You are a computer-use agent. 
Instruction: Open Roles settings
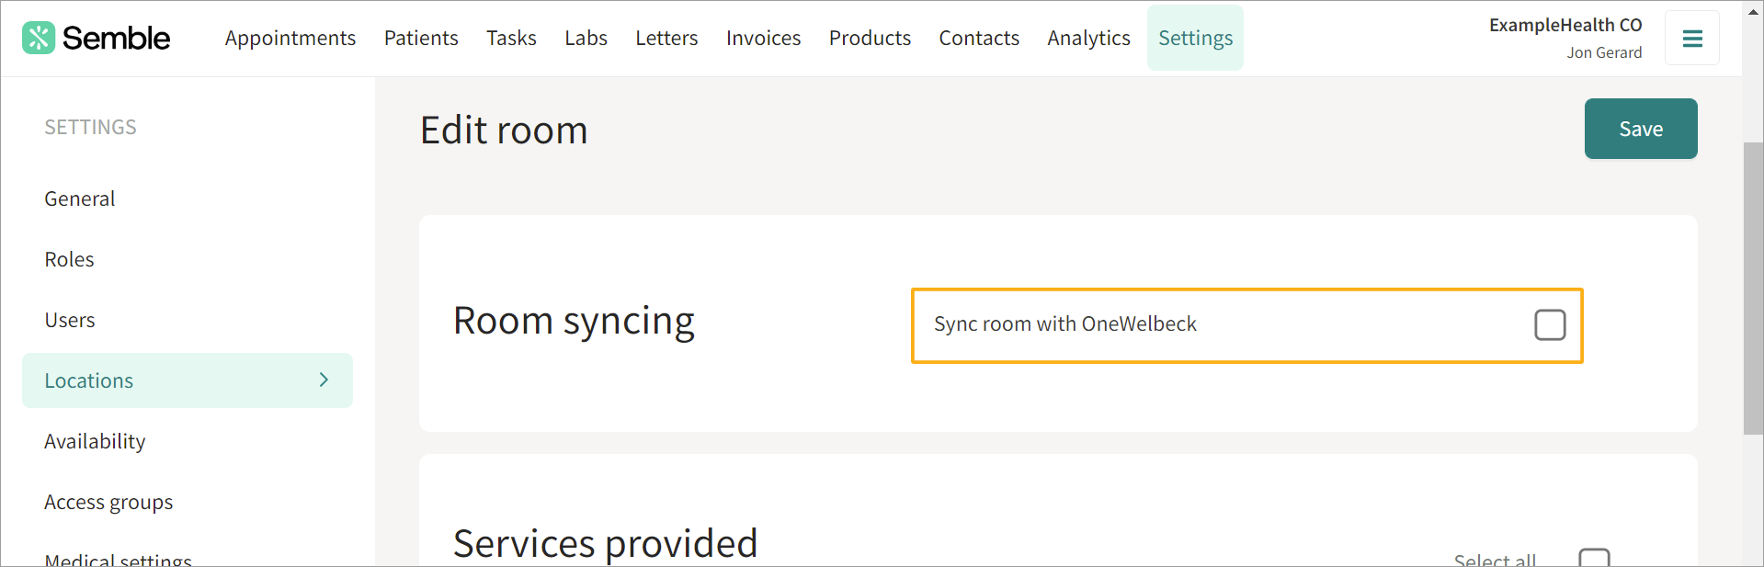coord(70,259)
